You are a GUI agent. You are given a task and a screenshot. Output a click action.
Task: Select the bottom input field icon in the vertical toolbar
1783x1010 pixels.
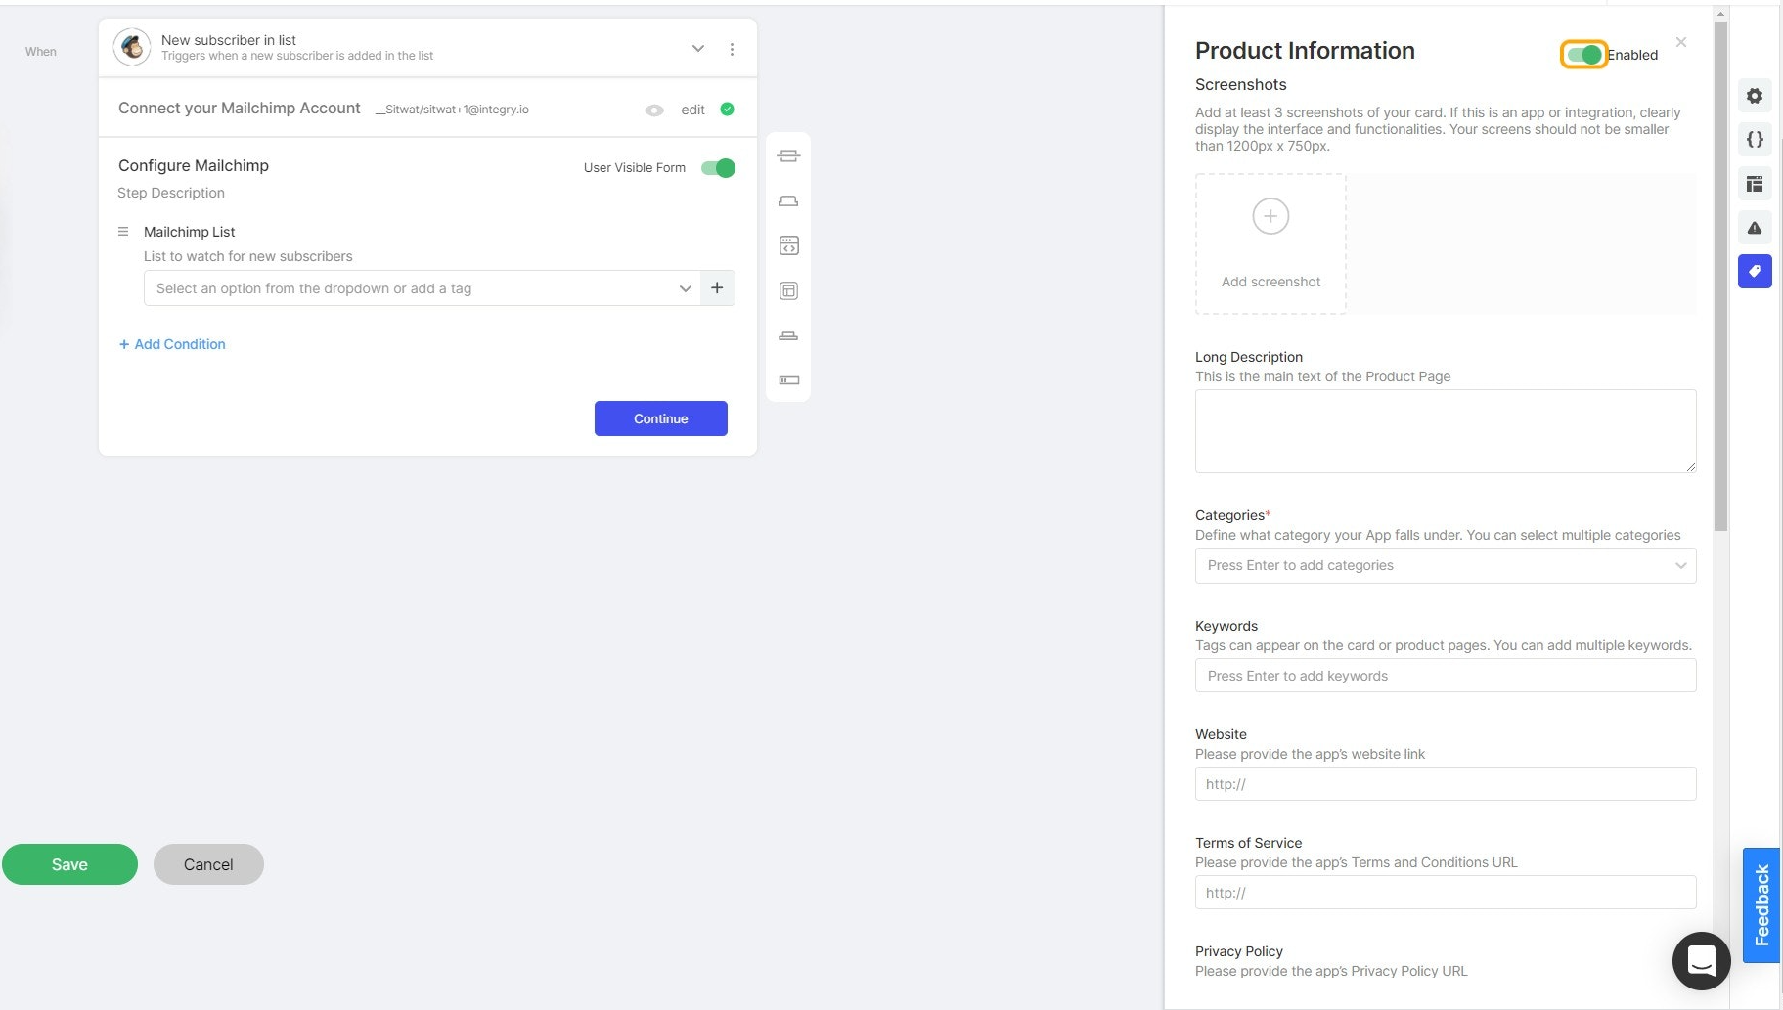(788, 380)
